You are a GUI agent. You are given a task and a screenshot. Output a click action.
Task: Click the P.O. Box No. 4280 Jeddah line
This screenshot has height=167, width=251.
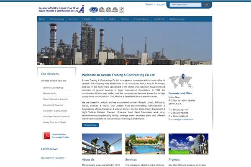pos(182,101)
